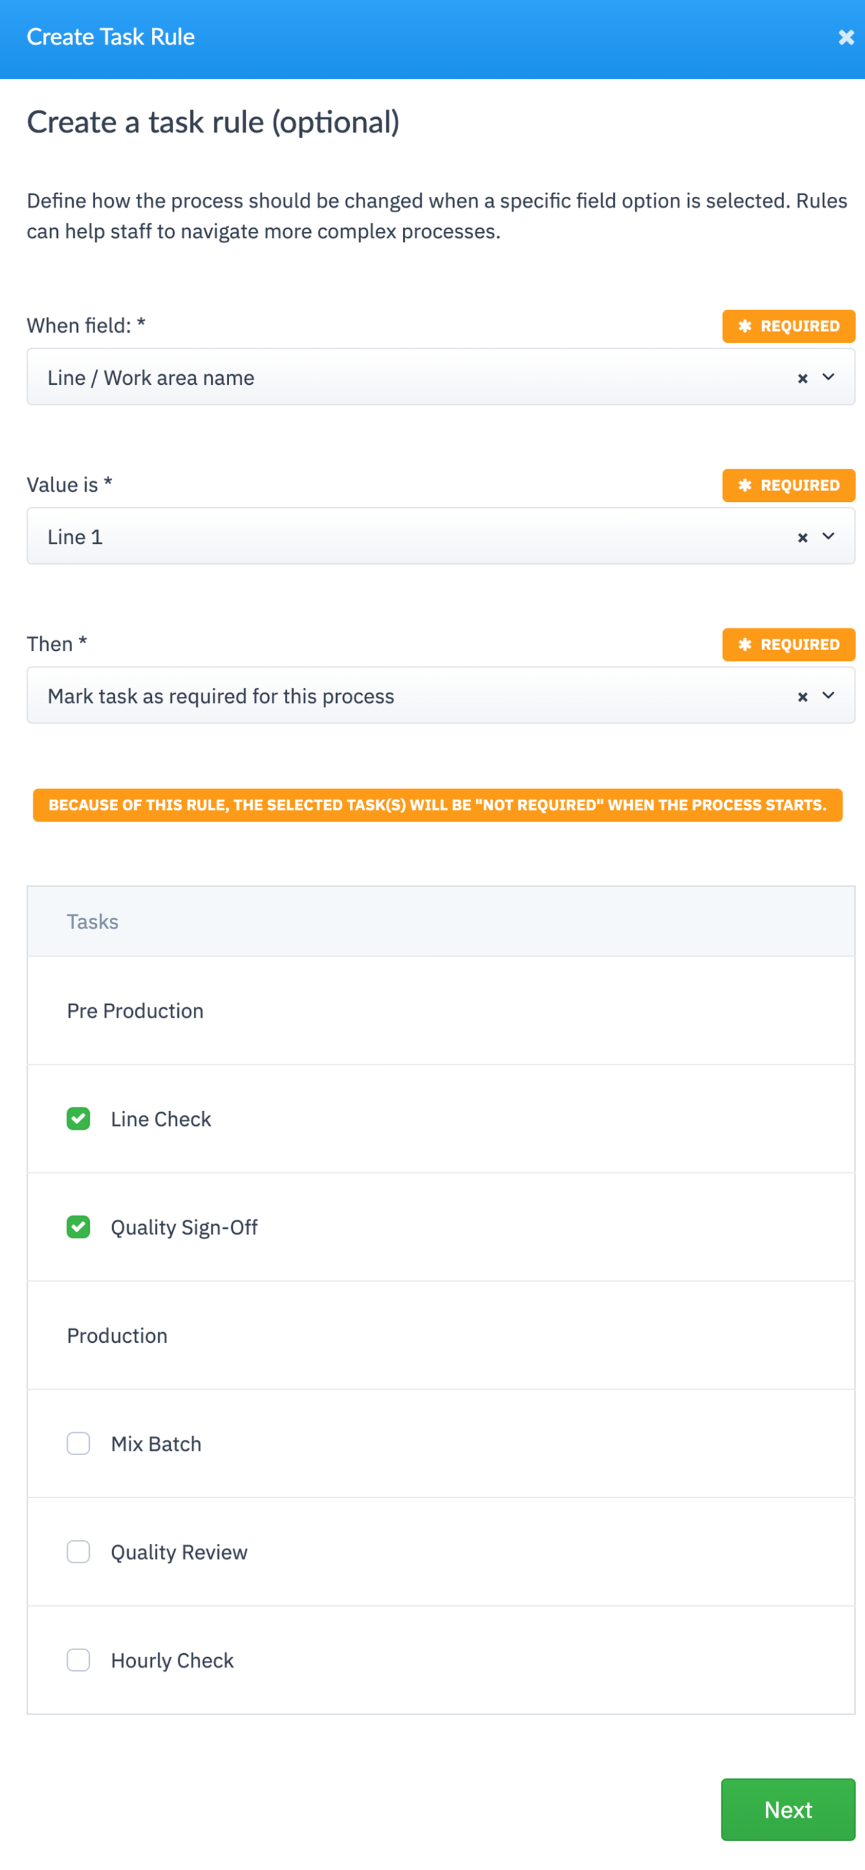Click the REQUIRED badge above Then field

pos(788,645)
